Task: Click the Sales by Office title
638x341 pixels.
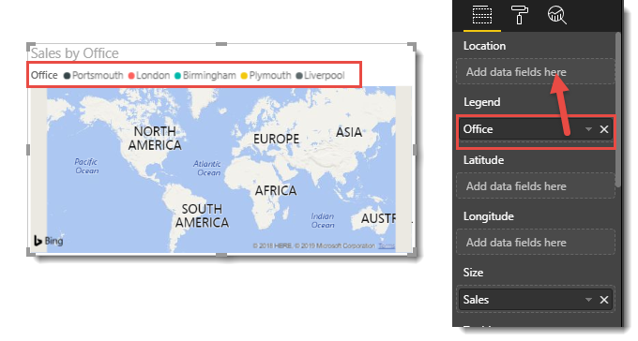Action: [x=75, y=53]
